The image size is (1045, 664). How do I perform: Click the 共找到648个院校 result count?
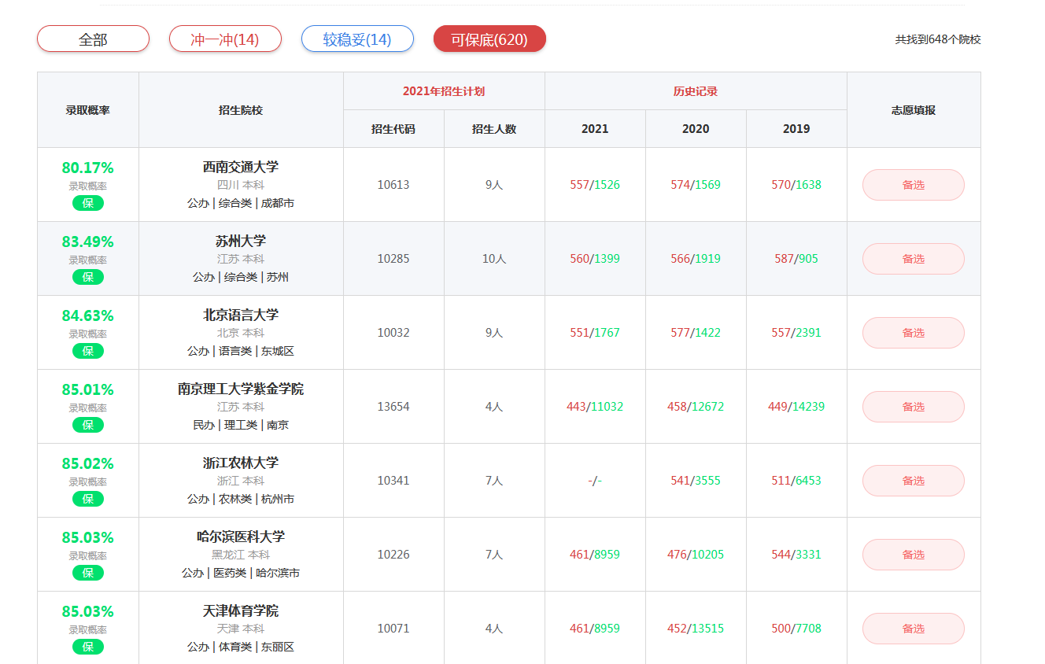(938, 39)
